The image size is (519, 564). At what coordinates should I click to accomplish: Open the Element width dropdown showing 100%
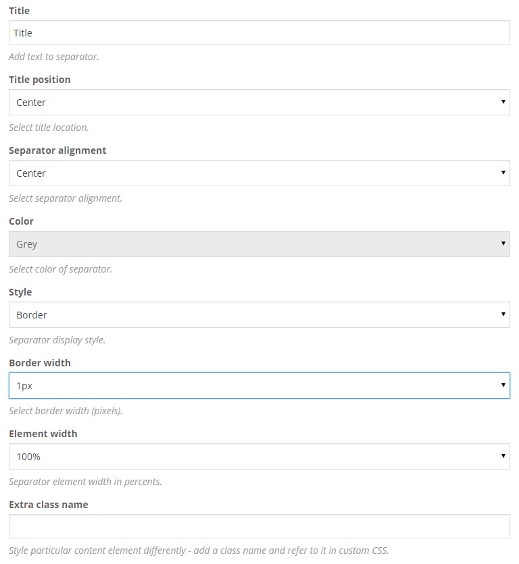click(x=259, y=457)
